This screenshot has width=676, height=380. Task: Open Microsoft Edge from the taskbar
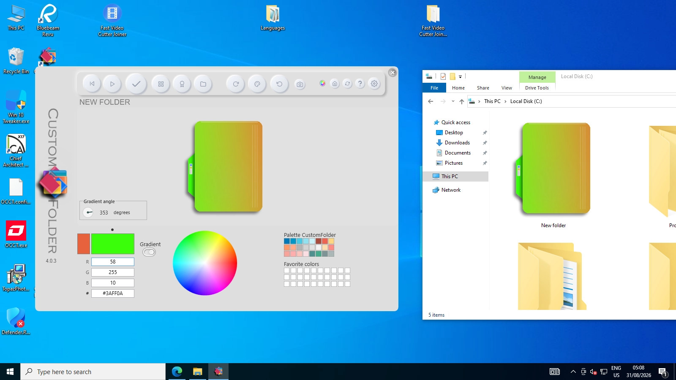tap(177, 372)
